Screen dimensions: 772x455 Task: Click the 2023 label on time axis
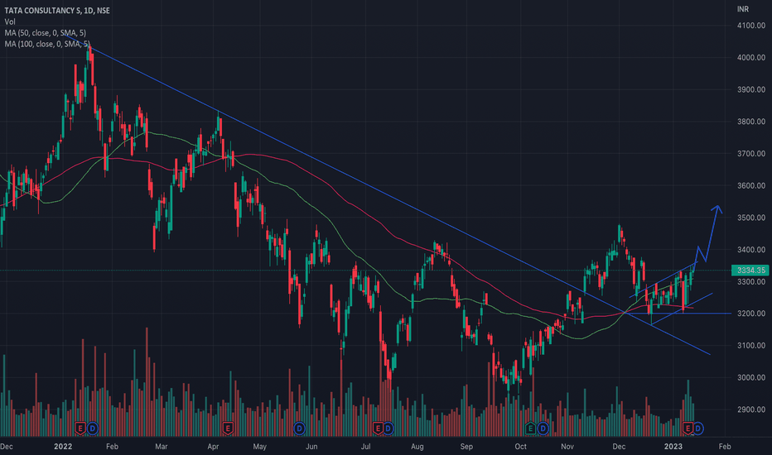673,447
